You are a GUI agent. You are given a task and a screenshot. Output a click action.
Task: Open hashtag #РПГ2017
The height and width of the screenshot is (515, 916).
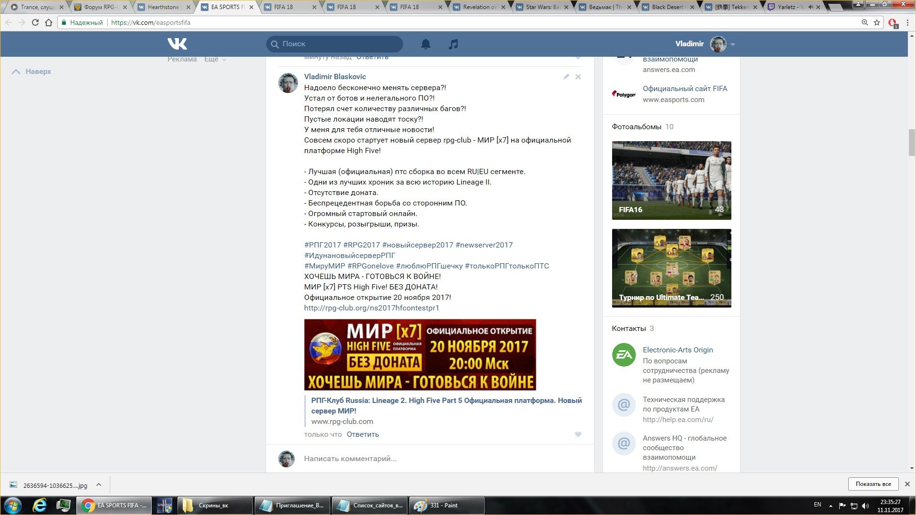323,245
